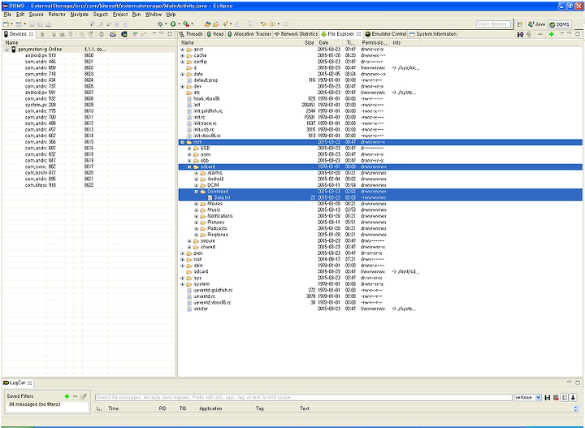Select the Data.txt file row

click(380, 197)
